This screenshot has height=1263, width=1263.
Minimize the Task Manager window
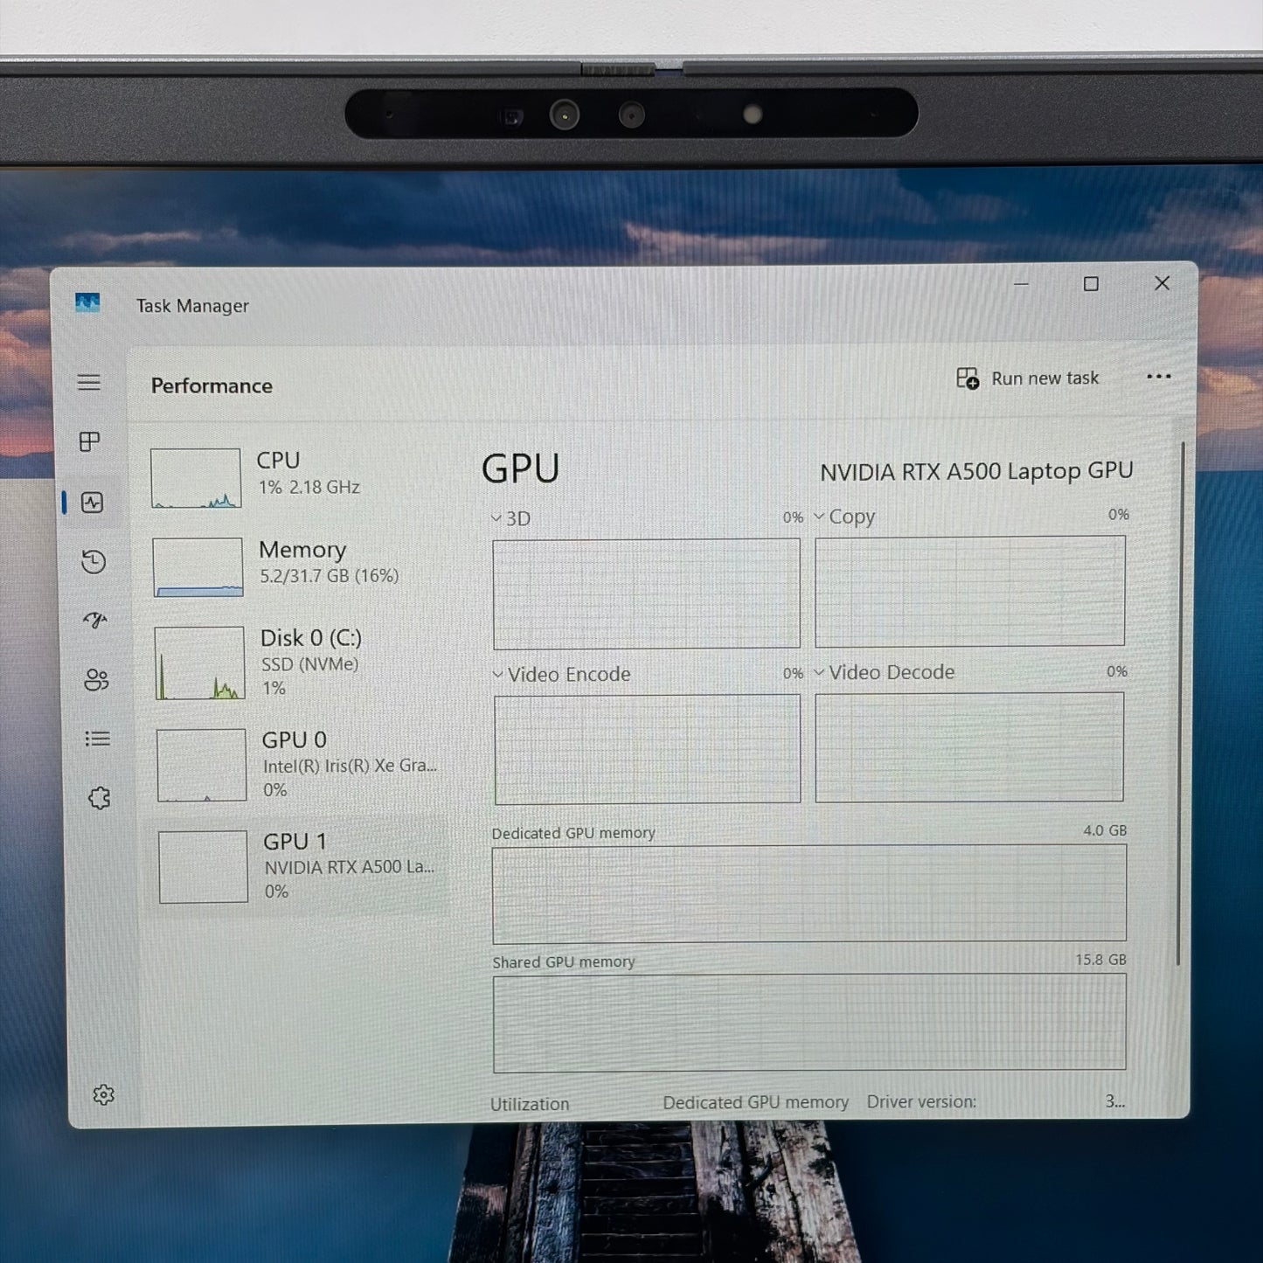pos(1021,284)
